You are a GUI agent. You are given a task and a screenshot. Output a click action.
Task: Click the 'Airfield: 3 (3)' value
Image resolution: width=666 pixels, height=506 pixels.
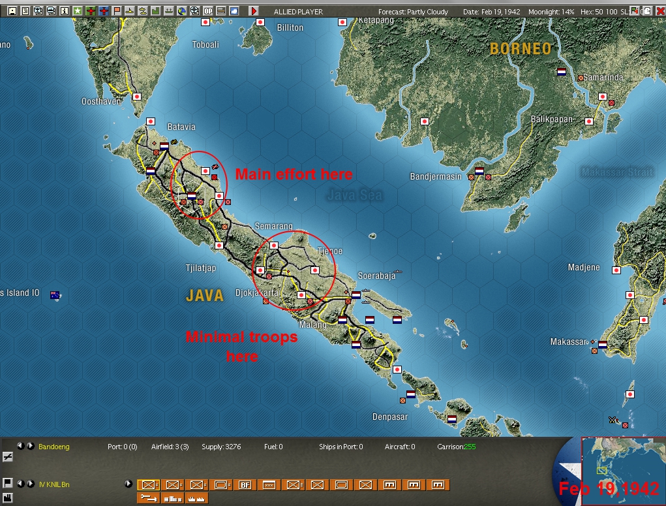[170, 447]
